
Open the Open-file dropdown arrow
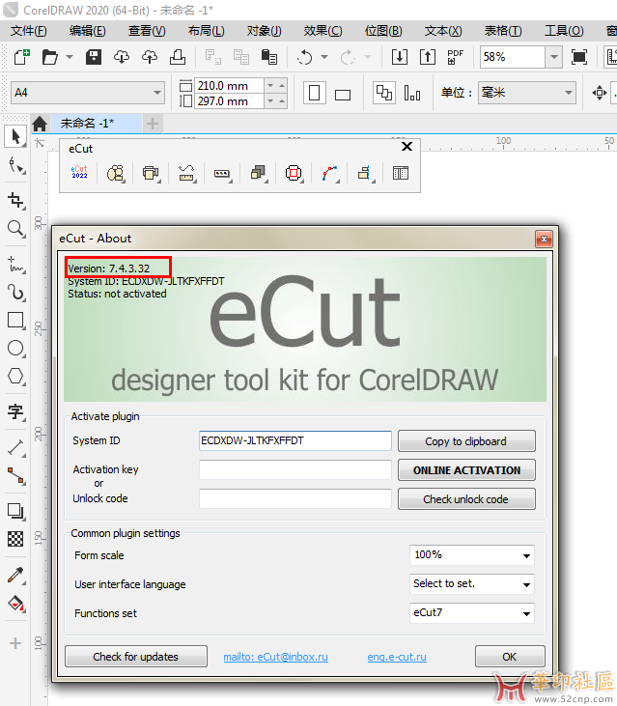pos(70,57)
